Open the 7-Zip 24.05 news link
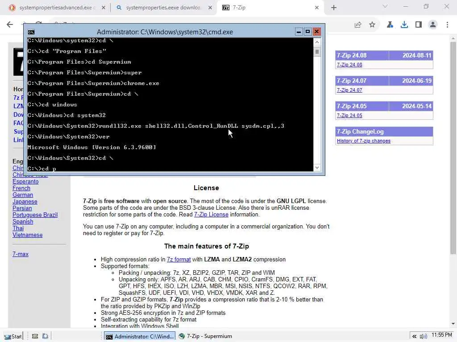Screen dimensions: 457x342 pos(349,115)
